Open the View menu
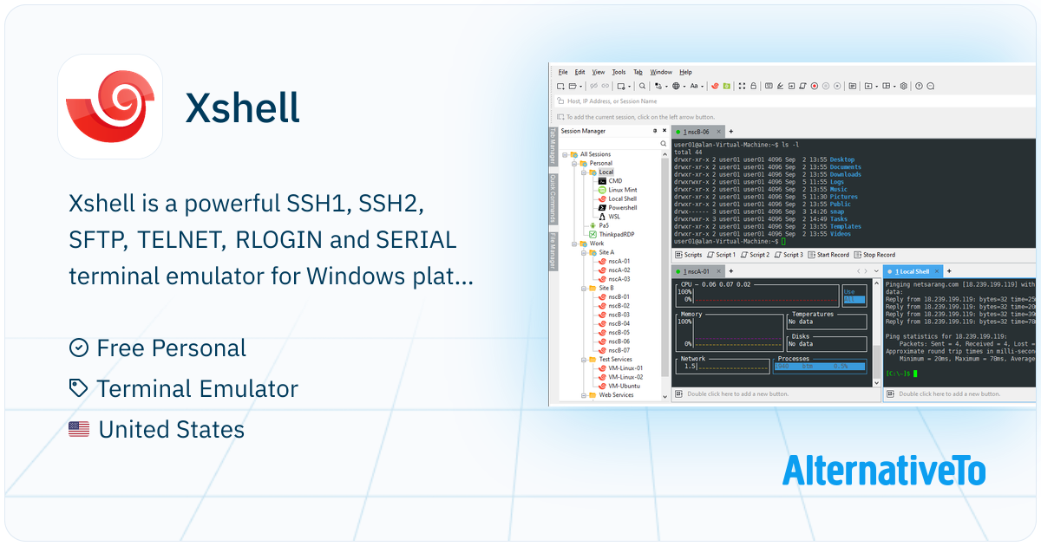The width and height of the screenshot is (1041, 546). [599, 72]
